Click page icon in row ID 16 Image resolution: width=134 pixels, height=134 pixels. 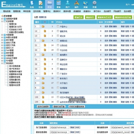43,102
